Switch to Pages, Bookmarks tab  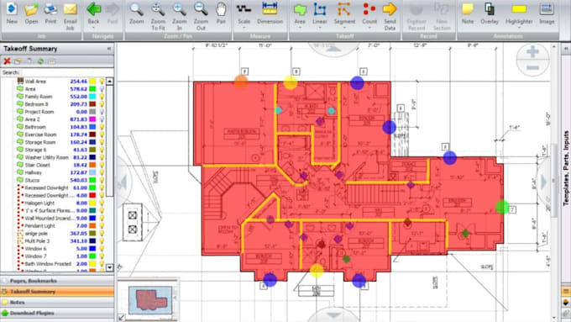click(57, 281)
